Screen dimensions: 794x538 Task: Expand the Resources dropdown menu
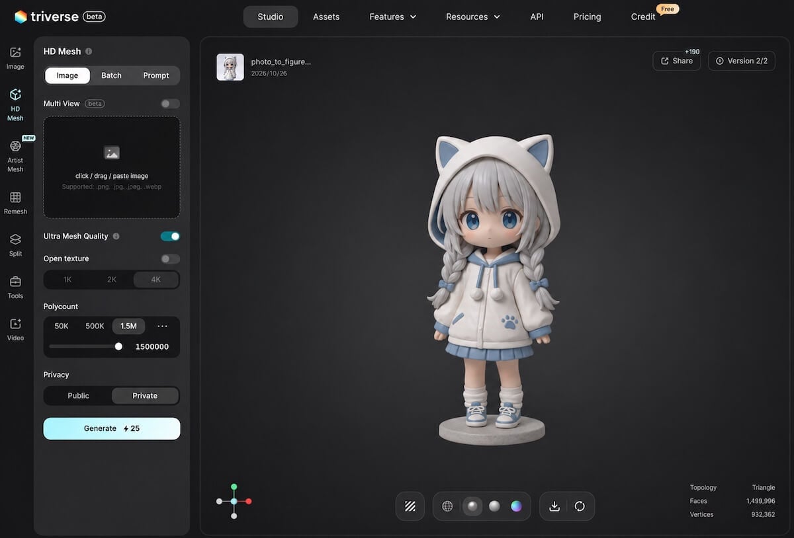pyautogui.click(x=473, y=17)
